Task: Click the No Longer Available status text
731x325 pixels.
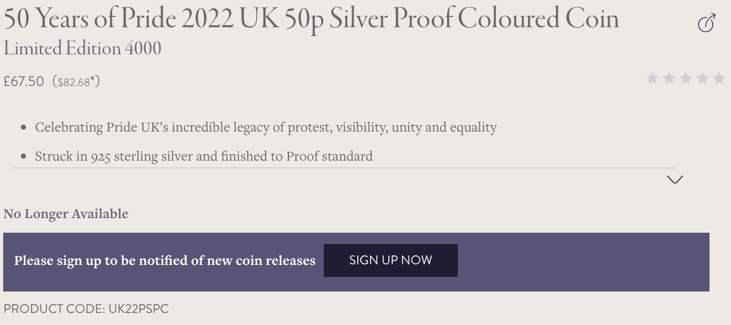Action: 66,214
